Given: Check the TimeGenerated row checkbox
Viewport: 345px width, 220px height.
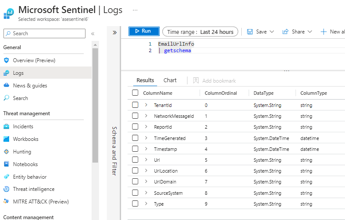Looking at the screenshot, I should click(135, 138).
